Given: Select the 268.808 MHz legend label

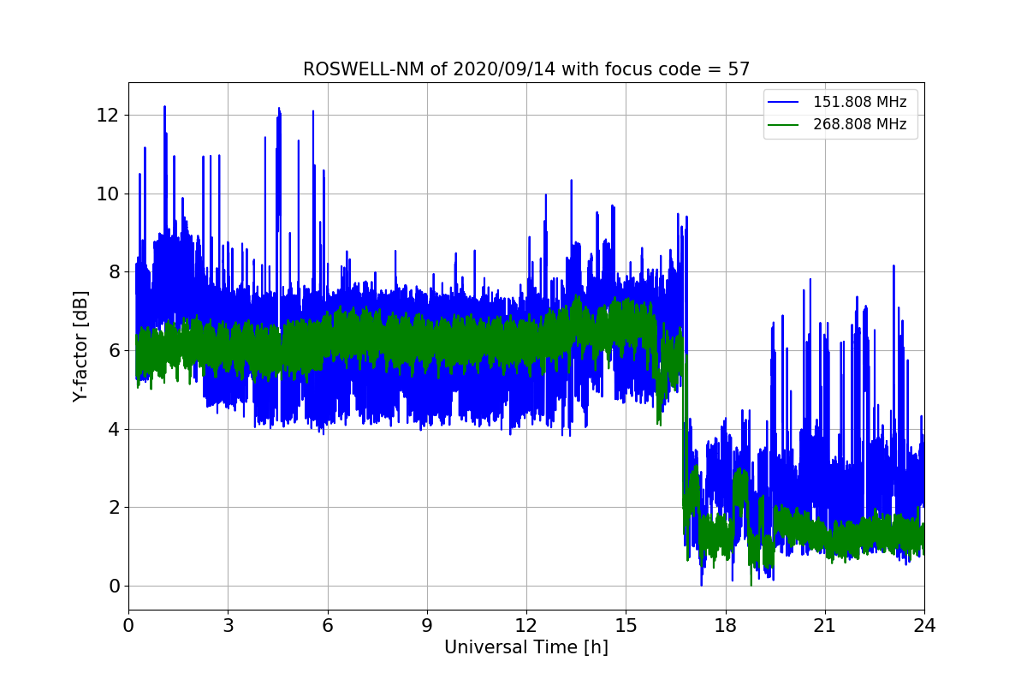Looking at the screenshot, I should [x=859, y=125].
